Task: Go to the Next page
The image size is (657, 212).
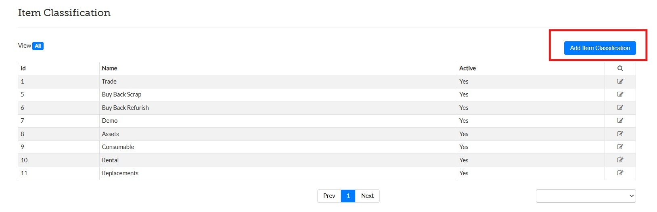Action: pos(367,196)
